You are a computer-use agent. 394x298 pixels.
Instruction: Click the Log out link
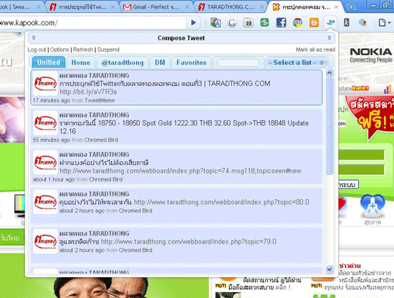click(x=37, y=49)
